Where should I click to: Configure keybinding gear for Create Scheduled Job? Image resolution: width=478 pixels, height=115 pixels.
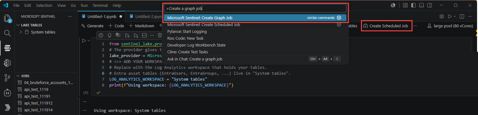[339, 25]
